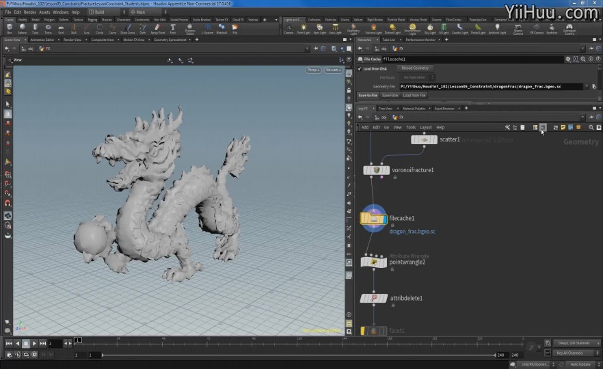The image size is (603, 369).
Task: Toggle the lock under voronoifracture1 node
Action: [395, 177]
